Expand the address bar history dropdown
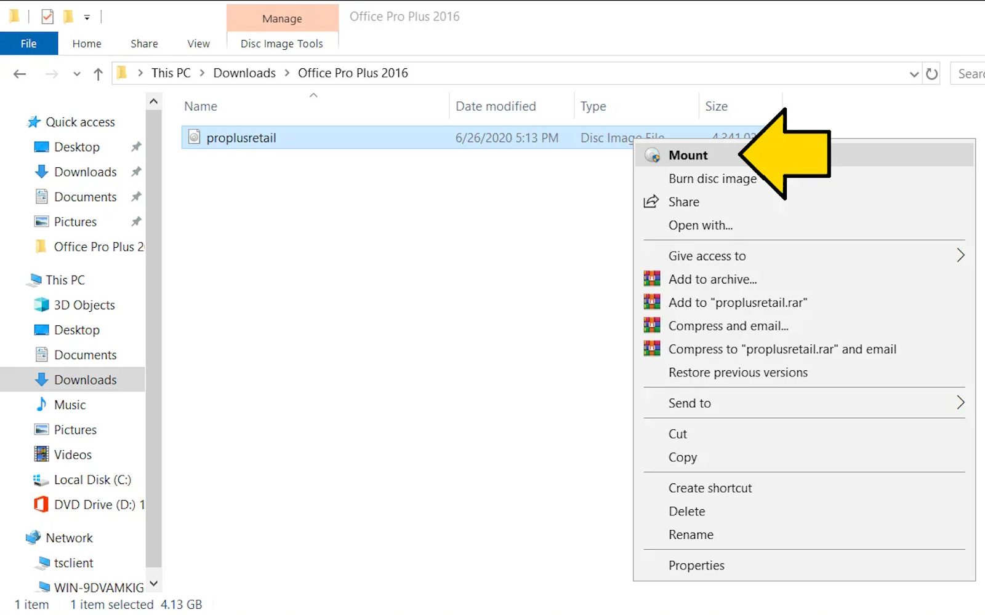The height and width of the screenshot is (615, 985). (914, 74)
